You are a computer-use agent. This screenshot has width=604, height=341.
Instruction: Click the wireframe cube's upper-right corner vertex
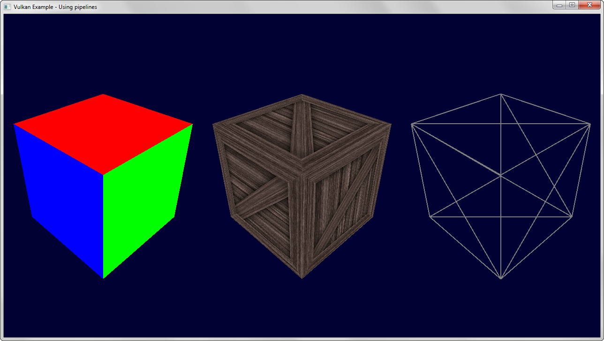click(x=590, y=124)
